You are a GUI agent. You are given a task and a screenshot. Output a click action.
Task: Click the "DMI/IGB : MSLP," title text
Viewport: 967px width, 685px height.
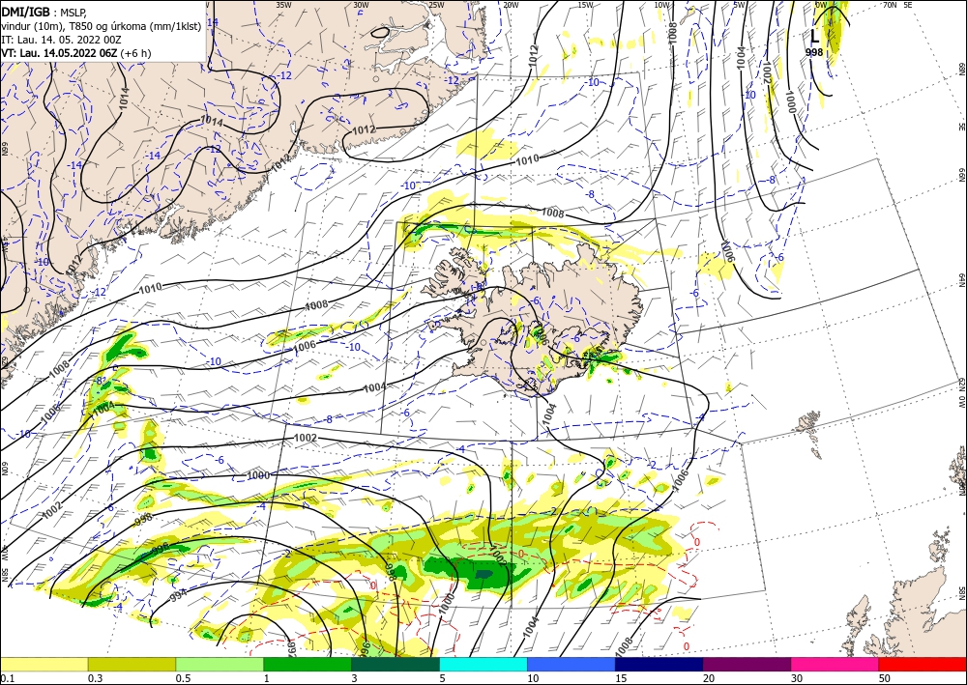[45, 12]
